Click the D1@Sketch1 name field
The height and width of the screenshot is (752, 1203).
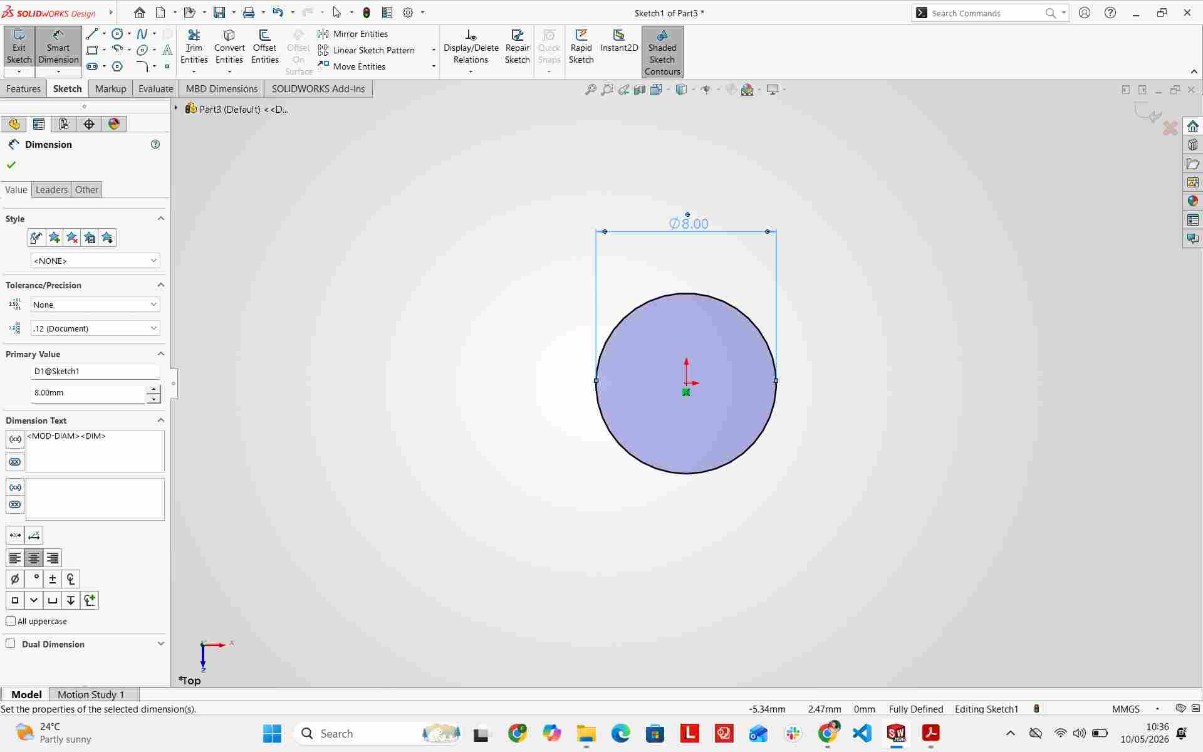point(95,371)
